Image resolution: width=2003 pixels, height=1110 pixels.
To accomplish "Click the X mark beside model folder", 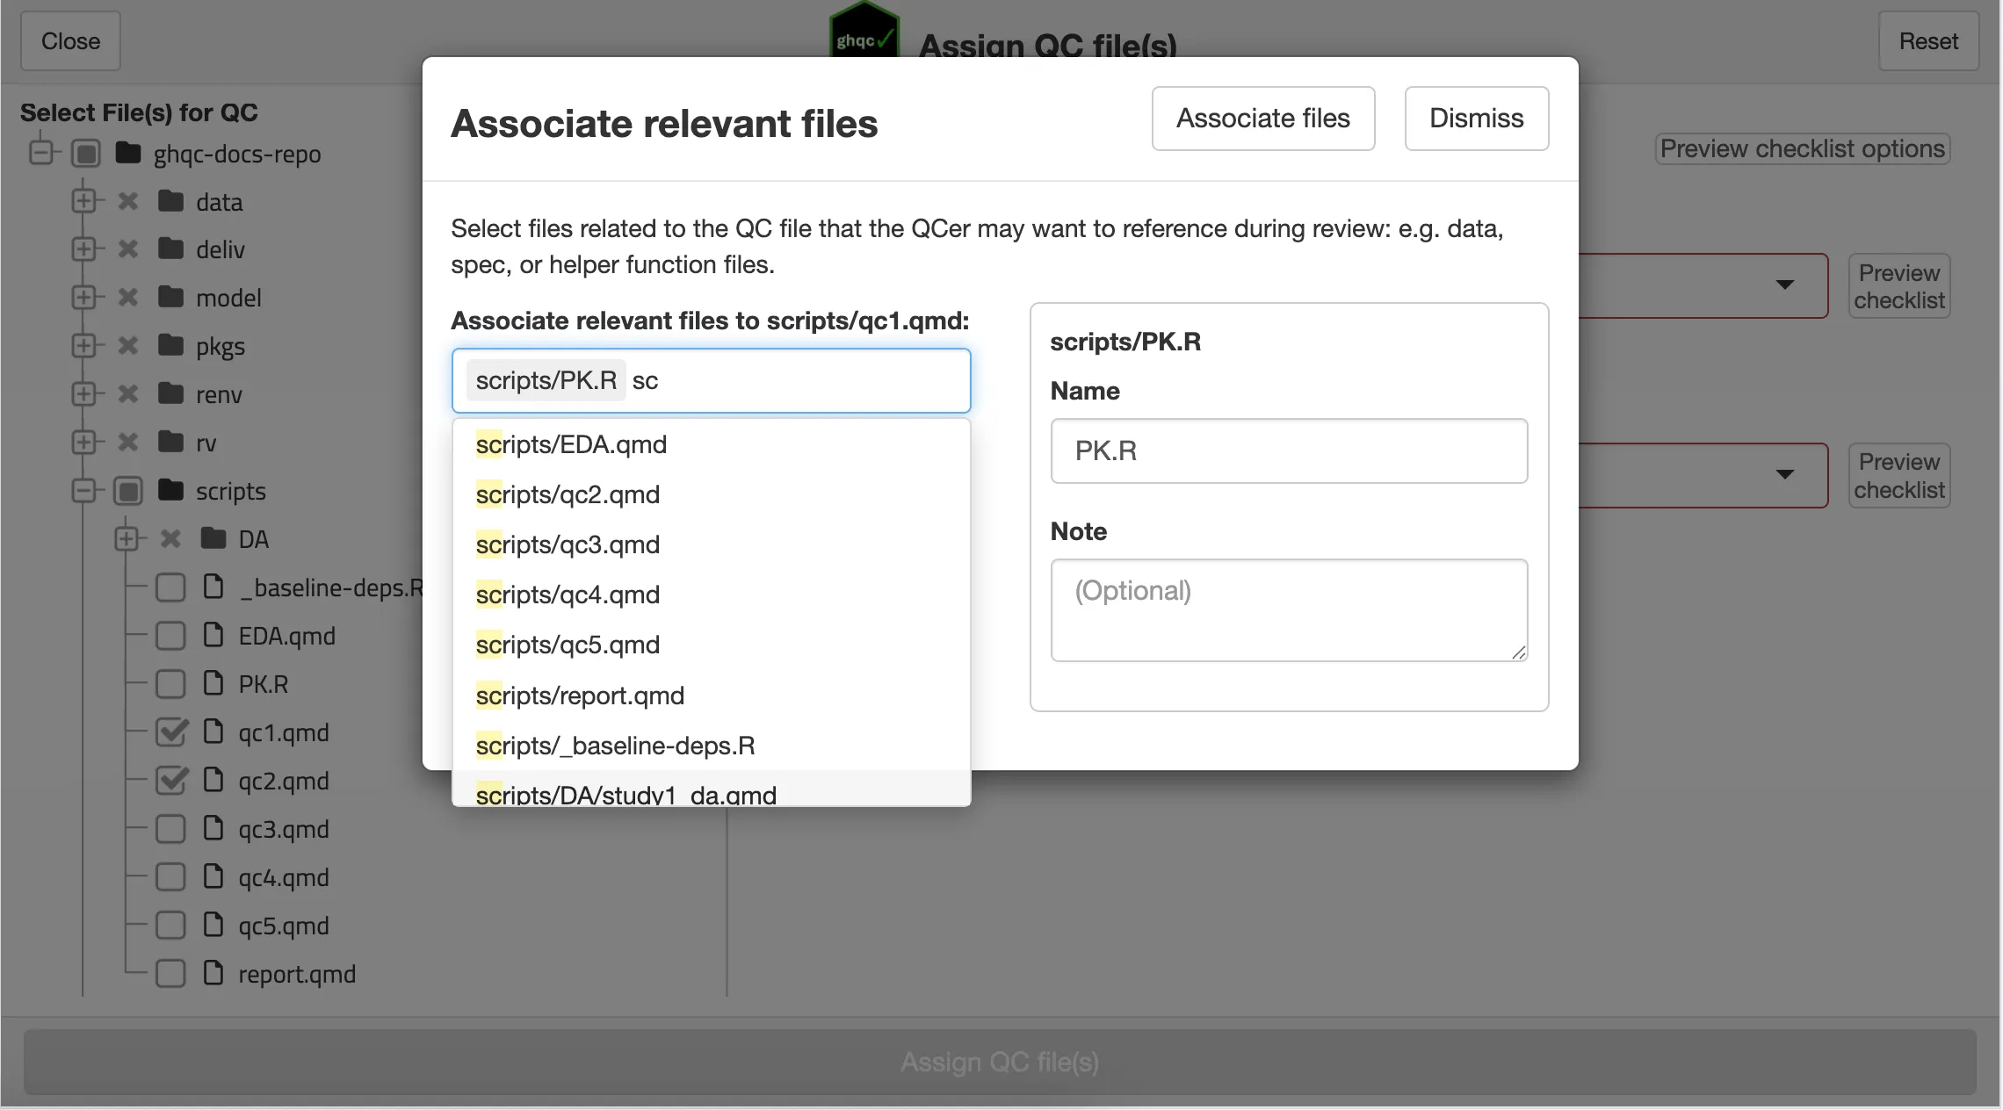I will 128,298.
